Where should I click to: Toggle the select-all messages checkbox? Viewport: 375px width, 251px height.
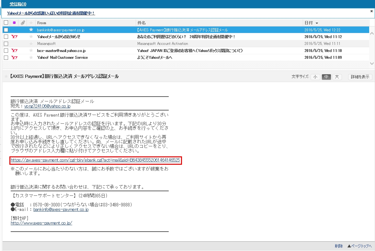(6, 23)
